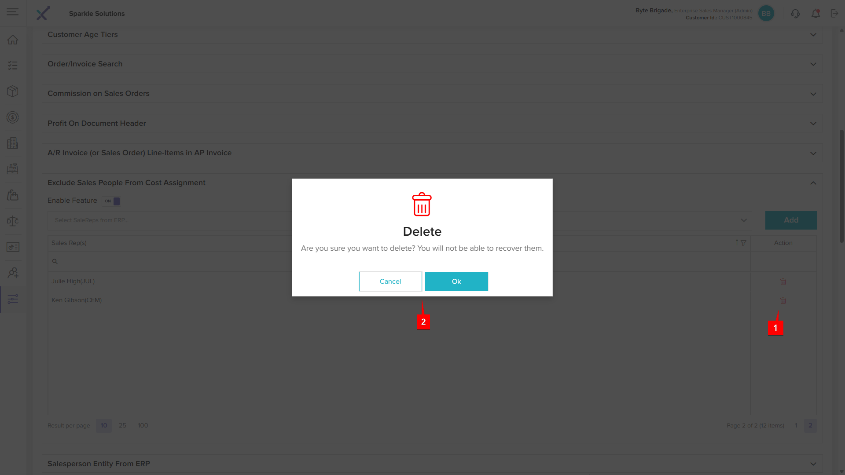Open the checklist icon in the sidebar
Image resolution: width=845 pixels, height=475 pixels.
[x=13, y=66]
